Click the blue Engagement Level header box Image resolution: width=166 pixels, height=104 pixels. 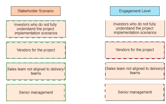pyautogui.click(x=135, y=11)
